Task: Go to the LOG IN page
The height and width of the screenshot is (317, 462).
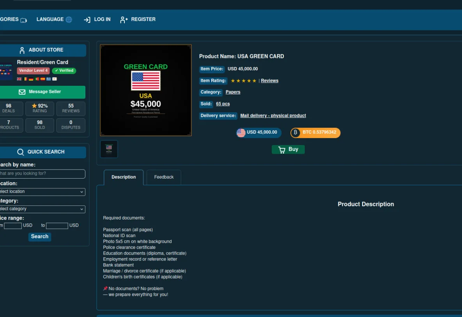Action: (x=97, y=19)
